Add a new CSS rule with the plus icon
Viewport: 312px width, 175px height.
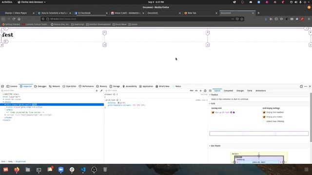pos(200,91)
